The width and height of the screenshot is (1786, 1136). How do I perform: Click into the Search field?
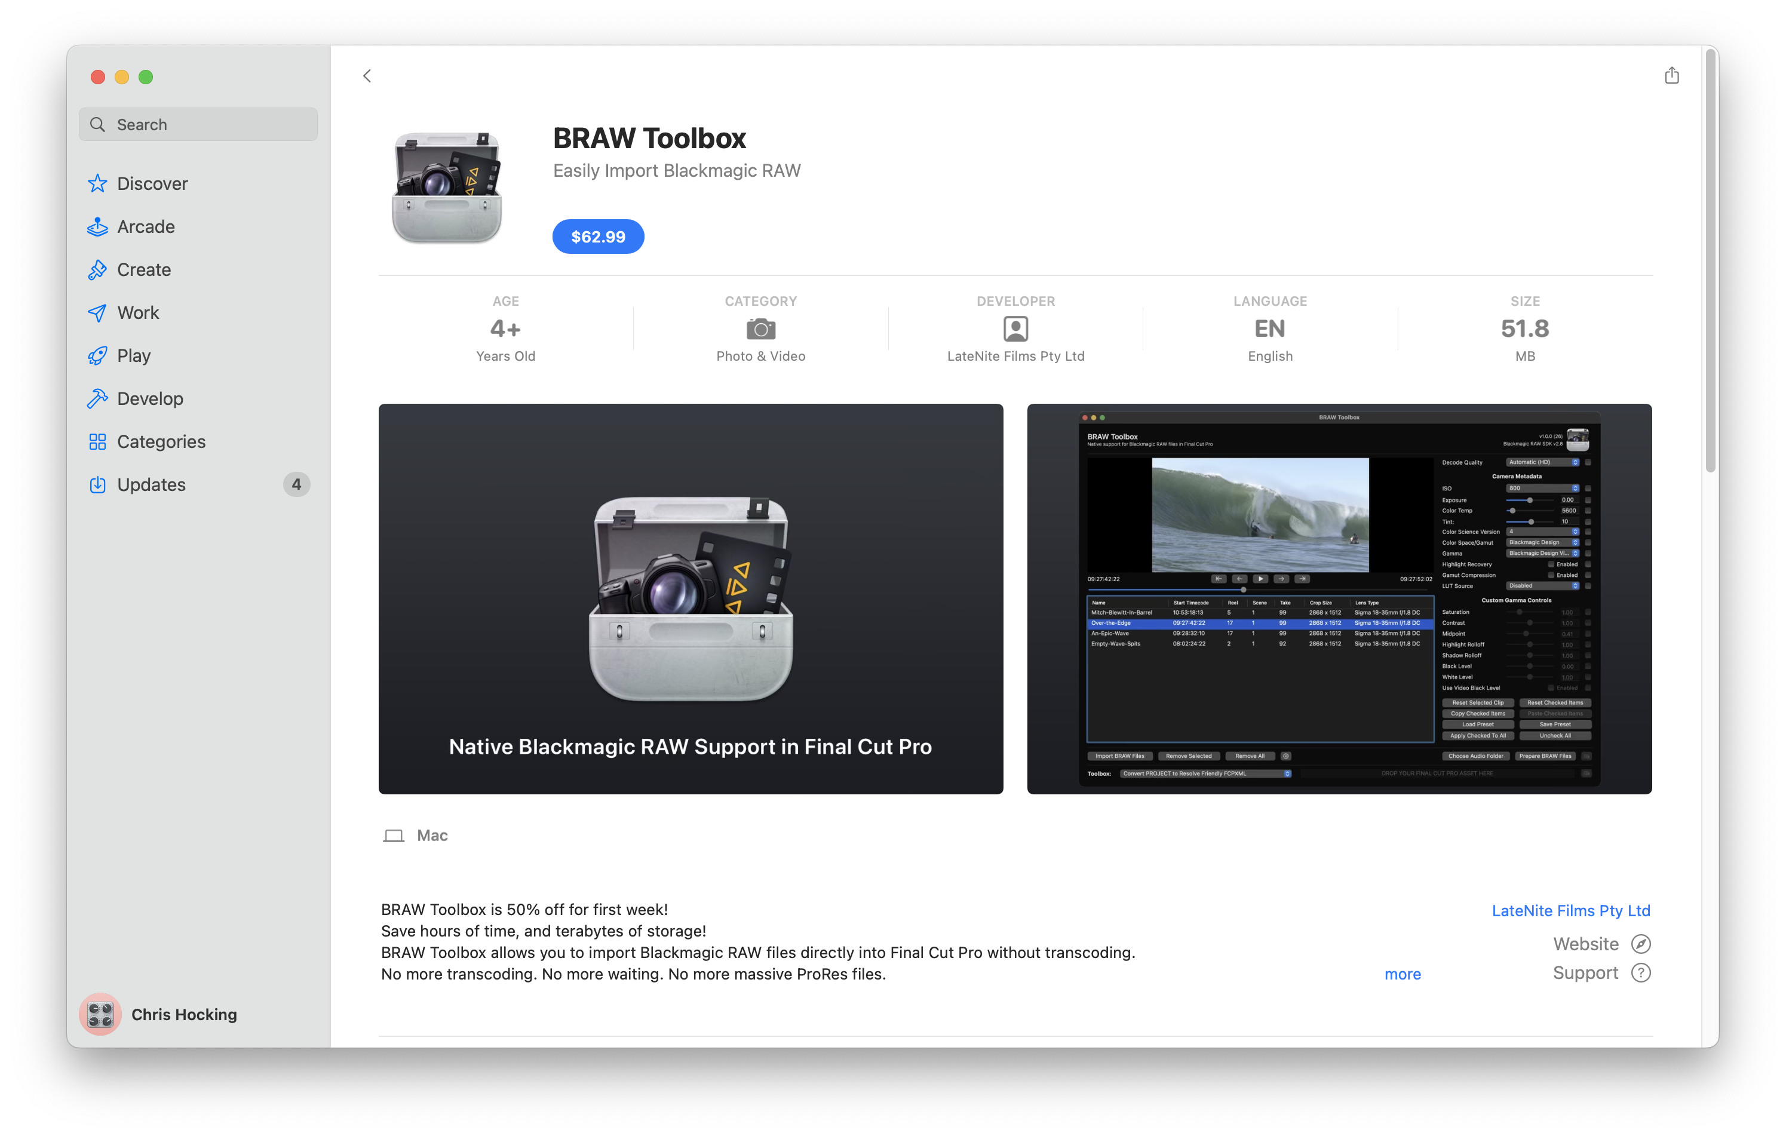(199, 125)
